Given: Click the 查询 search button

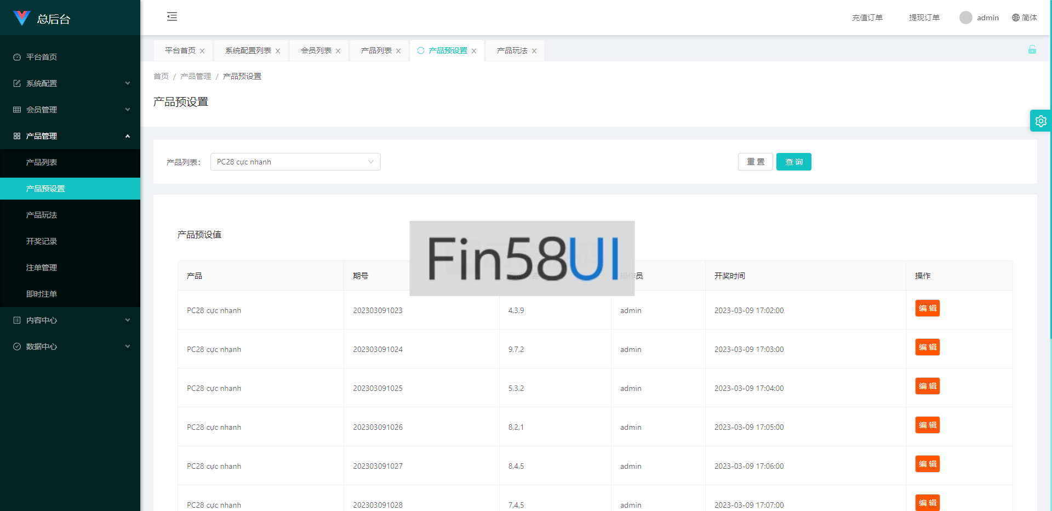Looking at the screenshot, I should pyautogui.click(x=793, y=162).
